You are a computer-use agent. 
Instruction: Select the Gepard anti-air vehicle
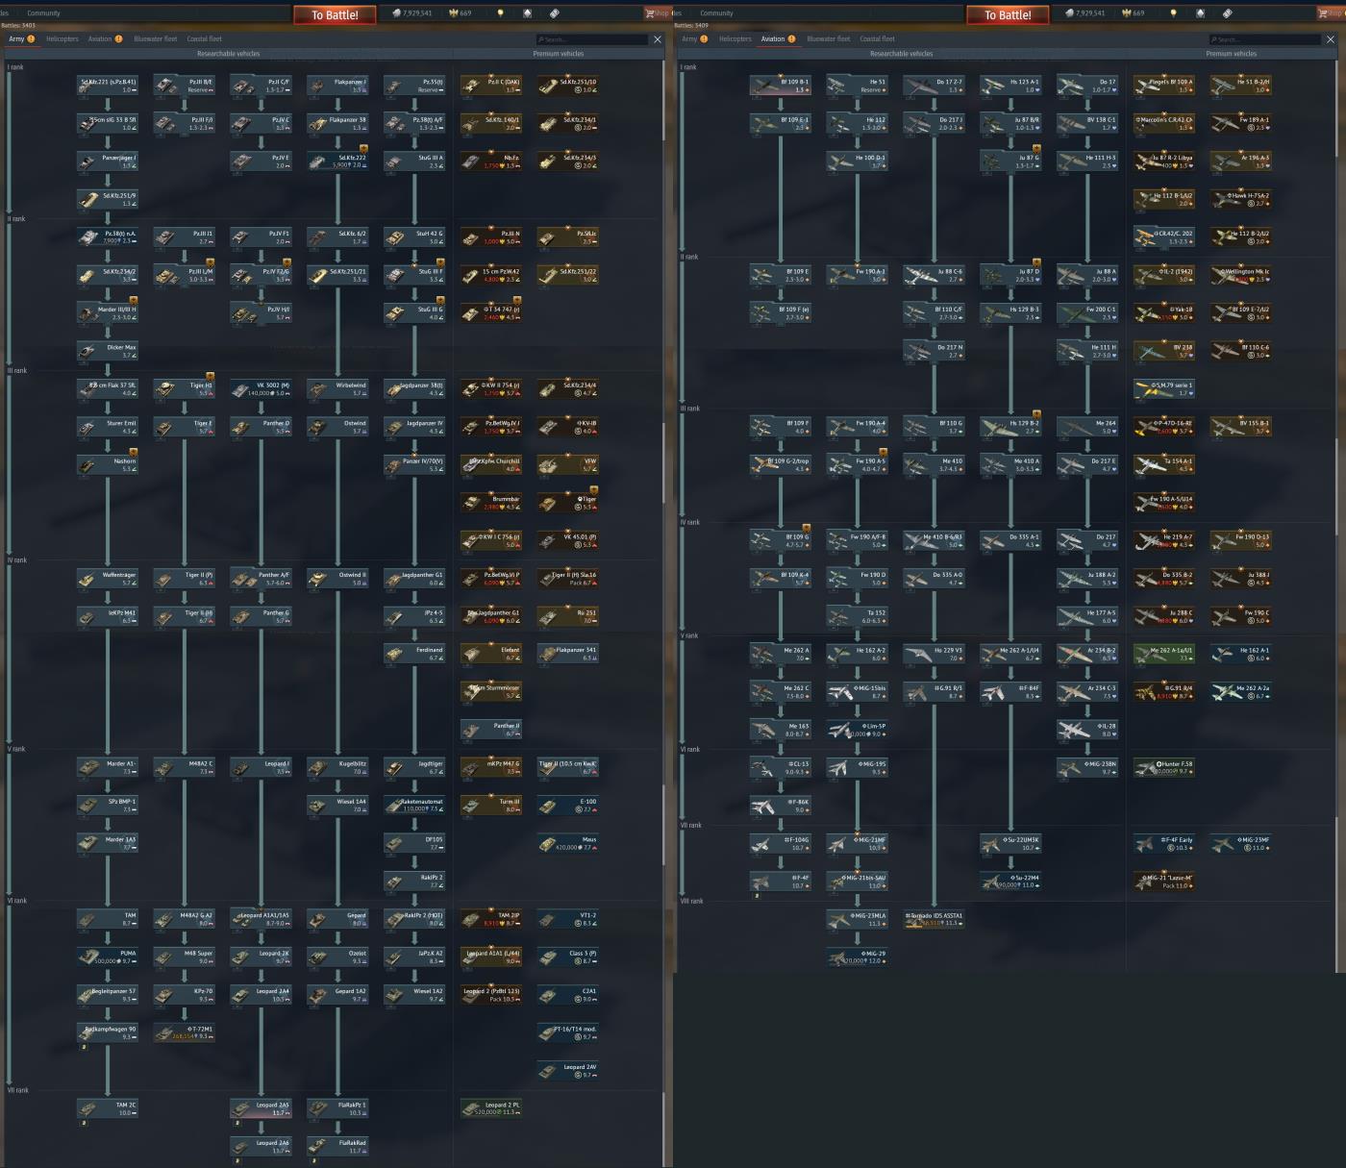[337, 919]
